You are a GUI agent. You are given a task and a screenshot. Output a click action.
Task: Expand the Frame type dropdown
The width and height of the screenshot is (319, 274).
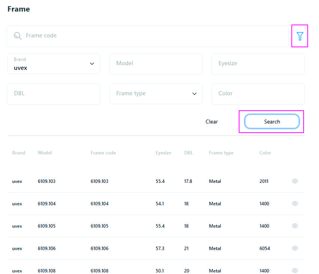(156, 94)
